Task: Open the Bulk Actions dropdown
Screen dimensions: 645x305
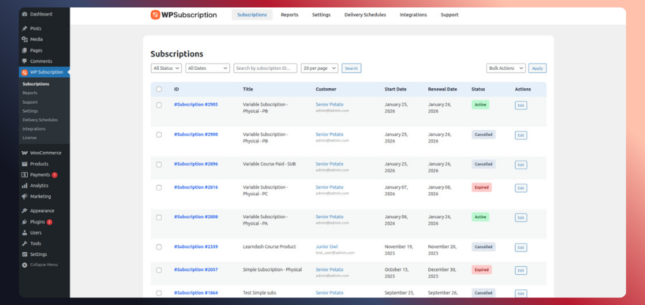Action: (506, 68)
